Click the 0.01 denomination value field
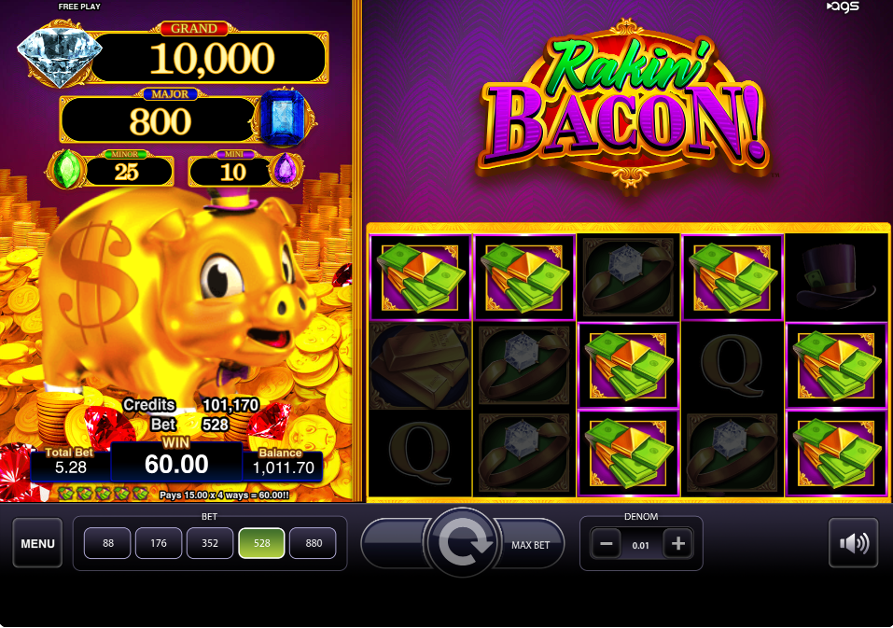 coord(641,545)
